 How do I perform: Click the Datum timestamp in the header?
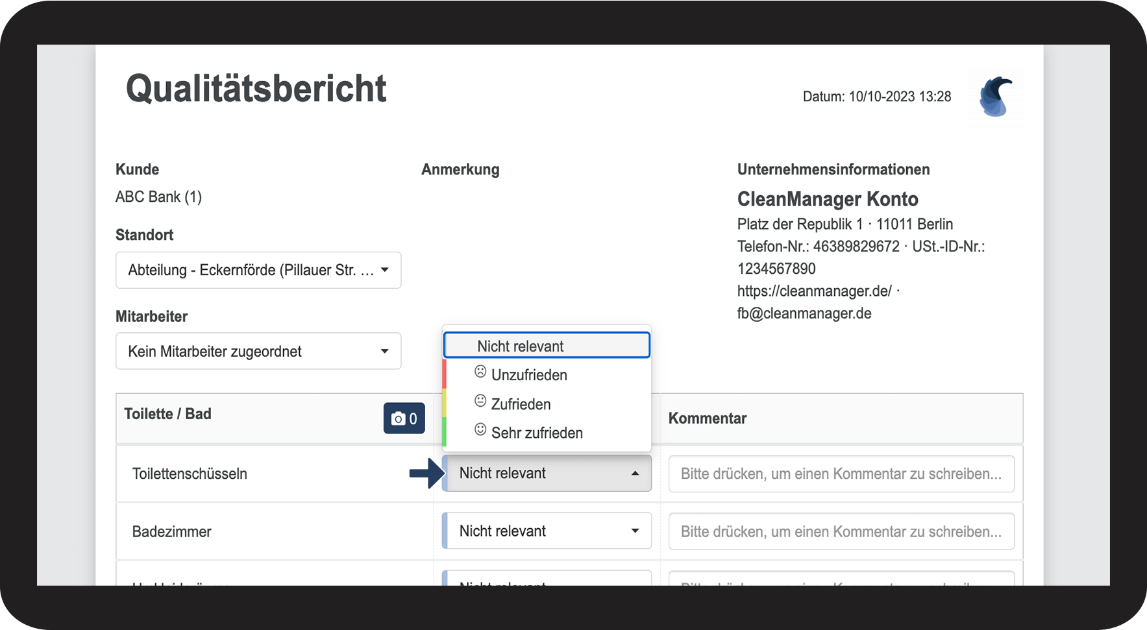point(876,97)
